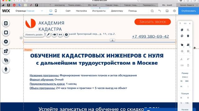Click the Google Translate bookmark icon
The width and height of the screenshot is (199, 111).
click(x=20, y=5)
